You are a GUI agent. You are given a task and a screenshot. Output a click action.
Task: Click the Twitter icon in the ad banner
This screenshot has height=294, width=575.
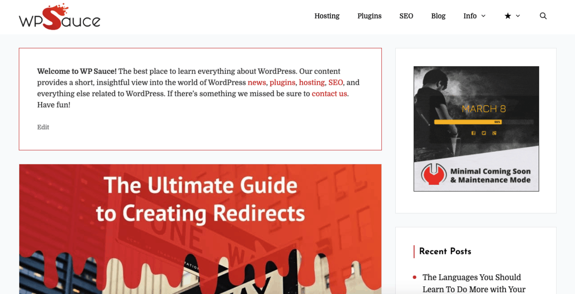pyautogui.click(x=483, y=133)
